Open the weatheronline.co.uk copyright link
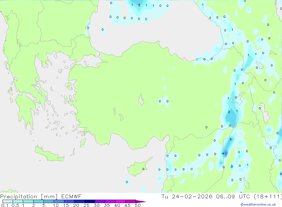 coord(258,204)
